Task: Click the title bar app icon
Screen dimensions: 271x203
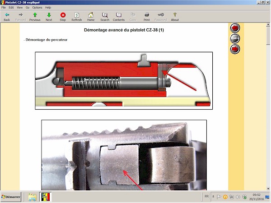Action: point(2,2)
